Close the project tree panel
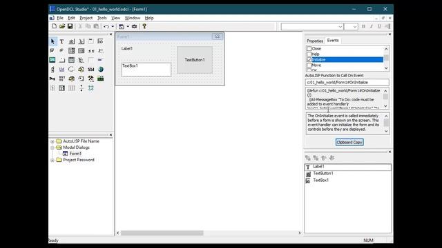Screen dimensions: 442x248 point(110,135)
